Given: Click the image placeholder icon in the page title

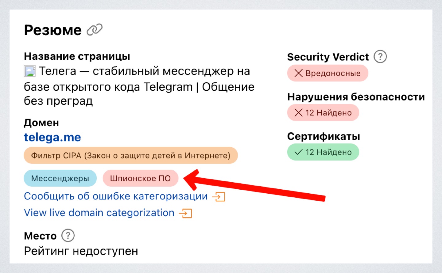Looking at the screenshot, I should [x=30, y=70].
